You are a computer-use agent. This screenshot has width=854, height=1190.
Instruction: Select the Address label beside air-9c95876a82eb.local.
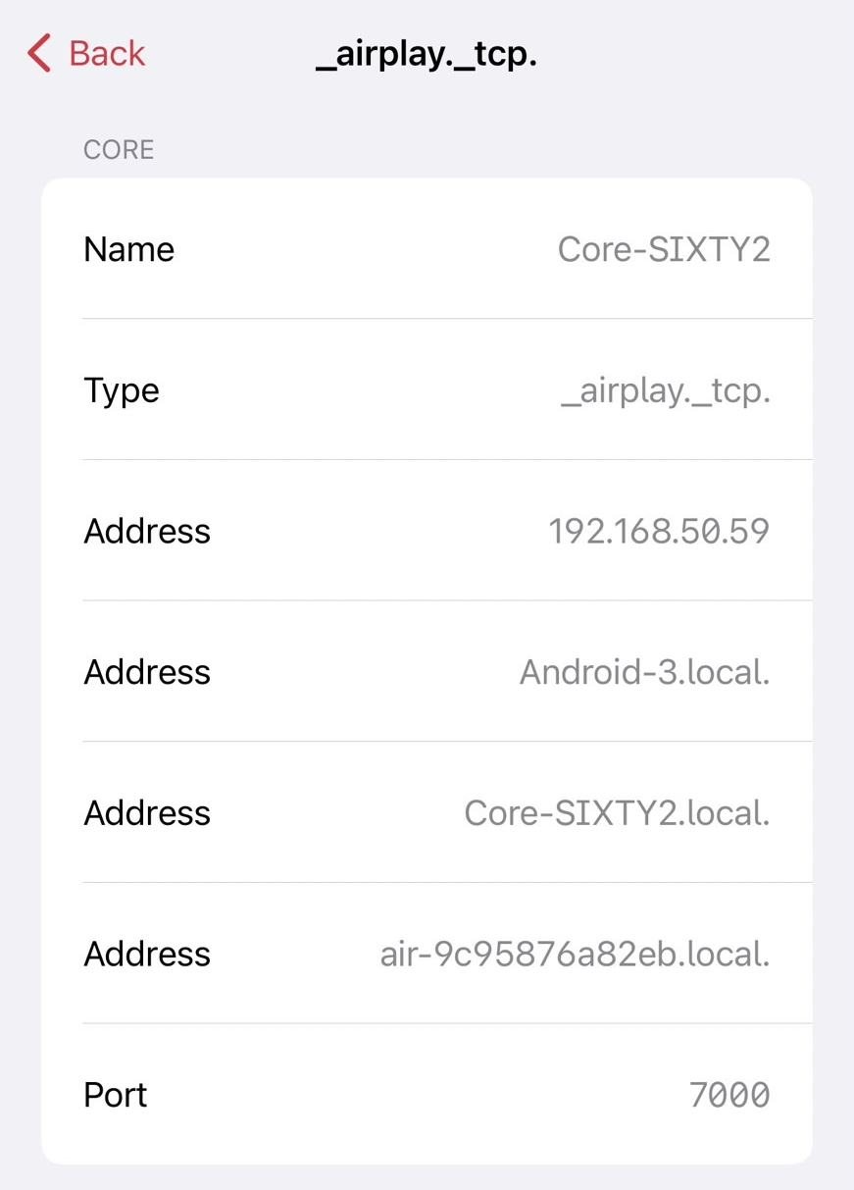[147, 954]
